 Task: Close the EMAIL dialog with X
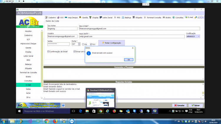[x=133, y=48]
